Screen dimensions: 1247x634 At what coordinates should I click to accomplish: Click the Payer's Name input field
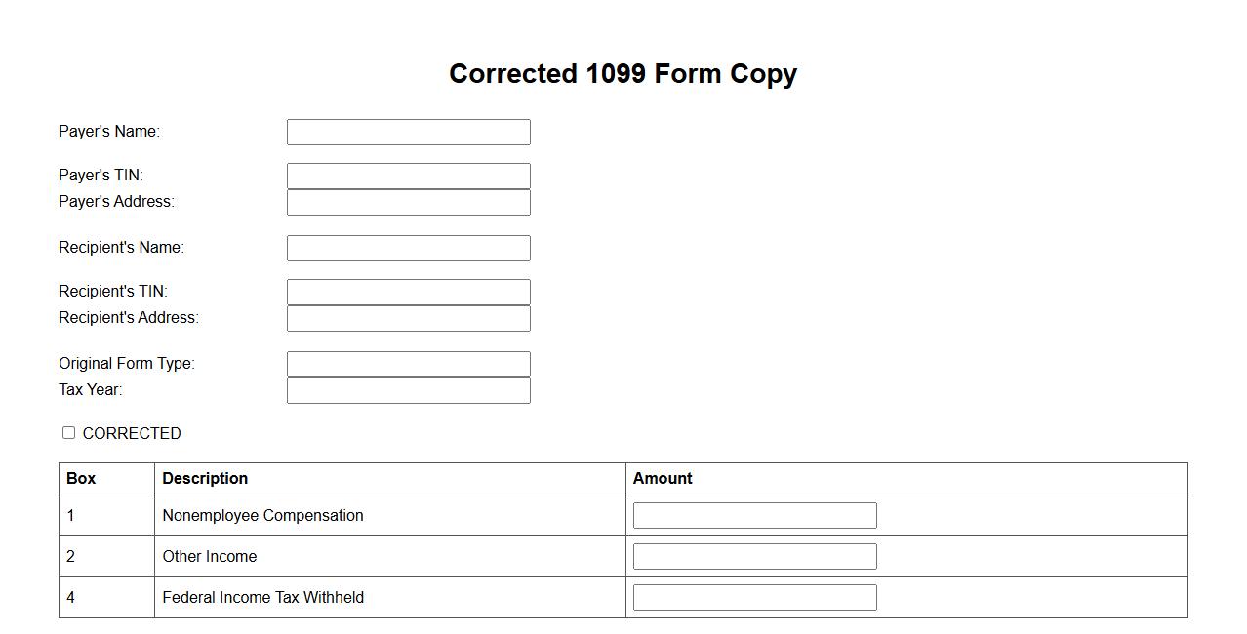(408, 132)
